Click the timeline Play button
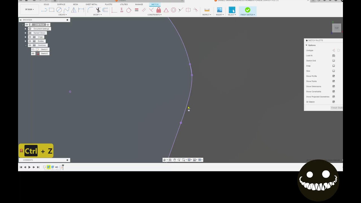 tap(29, 167)
